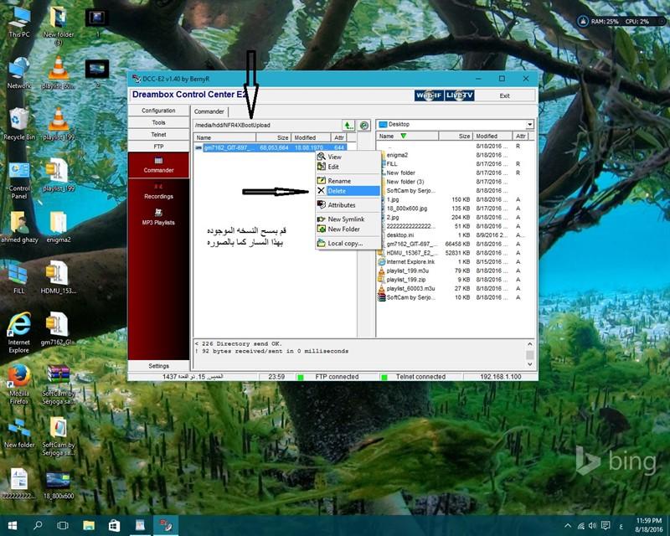
Task: Launch the LiveTV button in the header
Action: (x=459, y=95)
